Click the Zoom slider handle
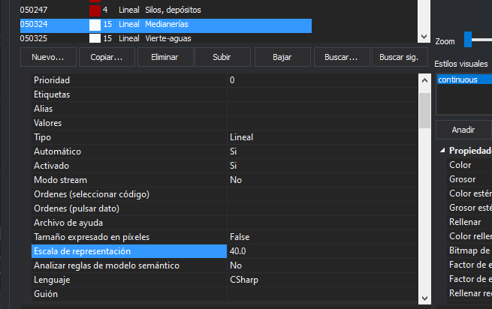Screen dimensions: 492x309 (468, 40)
